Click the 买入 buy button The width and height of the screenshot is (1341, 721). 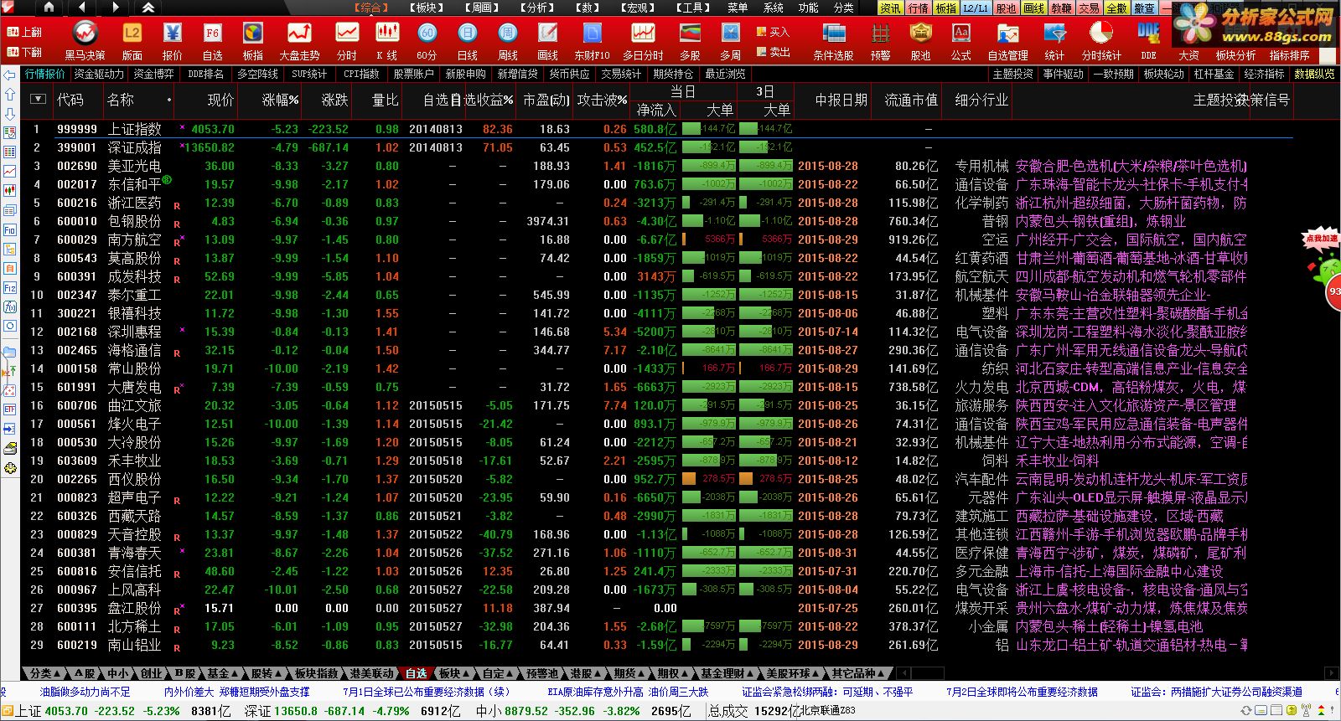(773, 32)
